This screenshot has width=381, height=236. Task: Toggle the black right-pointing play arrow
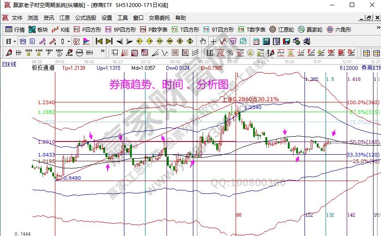tap(129, 41)
